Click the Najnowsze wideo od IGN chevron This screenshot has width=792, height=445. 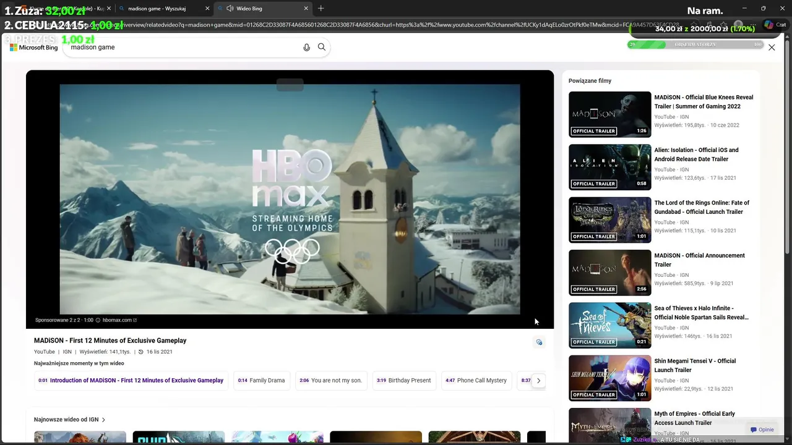pyautogui.click(x=103, y=420)
